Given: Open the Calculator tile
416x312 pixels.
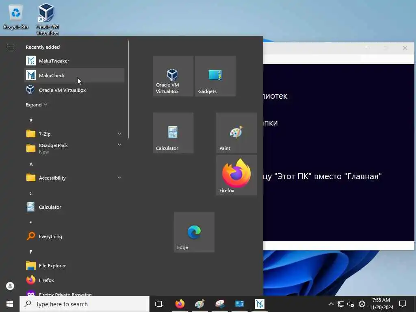Looking at the screenshot, I should [173, 133].
